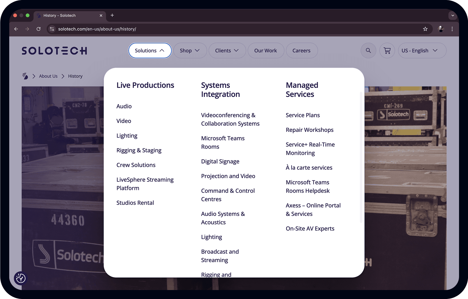Image resolution: width=468 pixels, height=299 pixels.
Task: Open the Chrome profile avatar
Action: (x=441, y=29)
